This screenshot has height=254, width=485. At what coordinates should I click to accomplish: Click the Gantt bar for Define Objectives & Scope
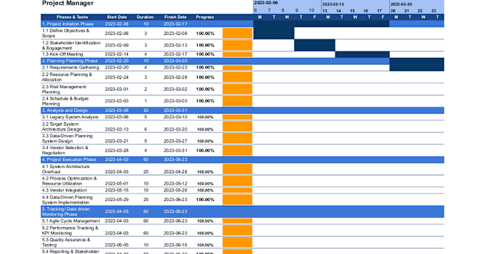273,33
